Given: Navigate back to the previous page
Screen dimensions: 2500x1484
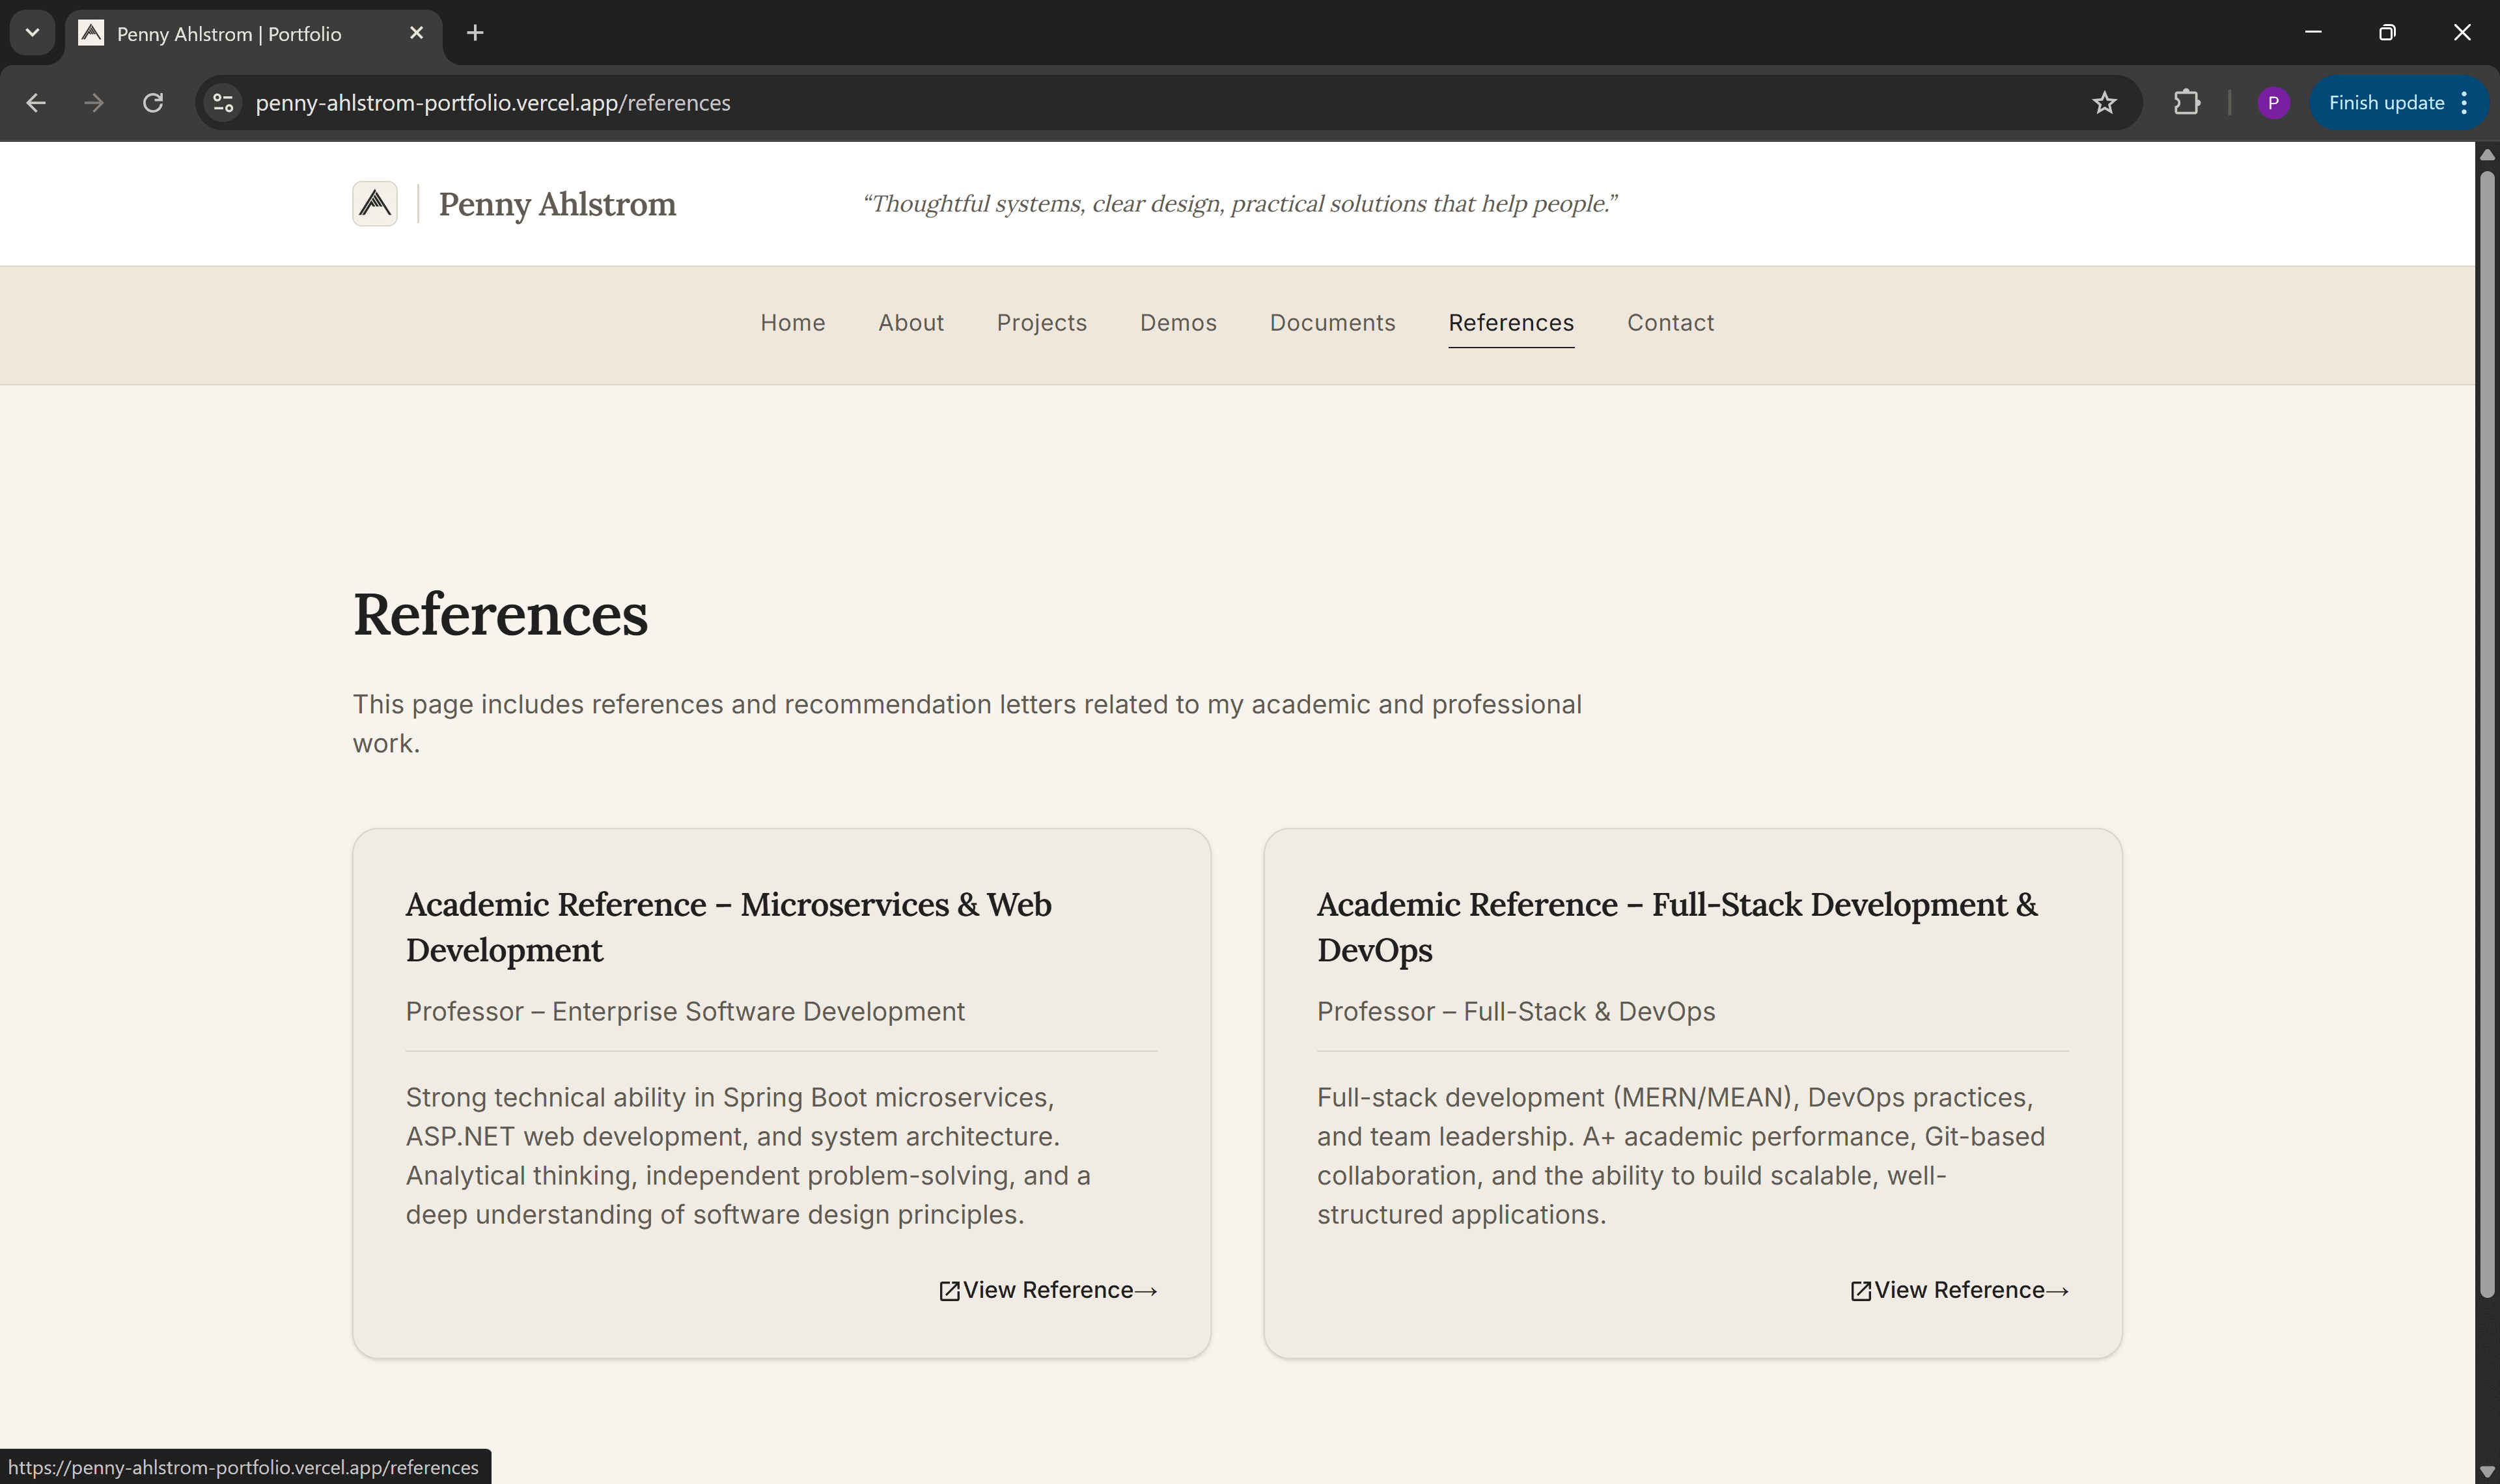Looking at the screenshot, I should click(x=36, y=102).
